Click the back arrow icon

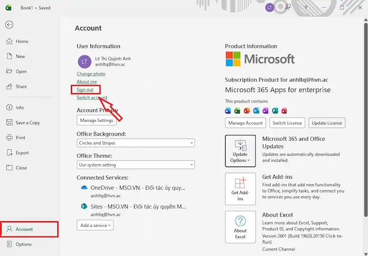[9, 25]
